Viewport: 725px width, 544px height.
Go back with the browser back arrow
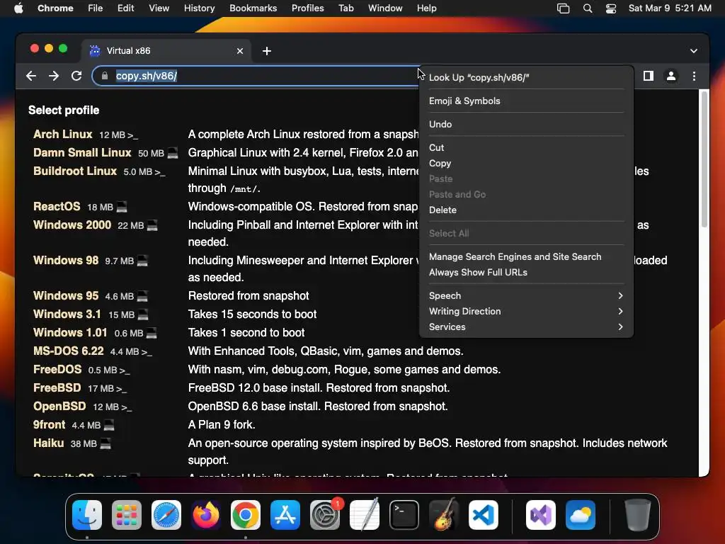(x=31, y=76)
